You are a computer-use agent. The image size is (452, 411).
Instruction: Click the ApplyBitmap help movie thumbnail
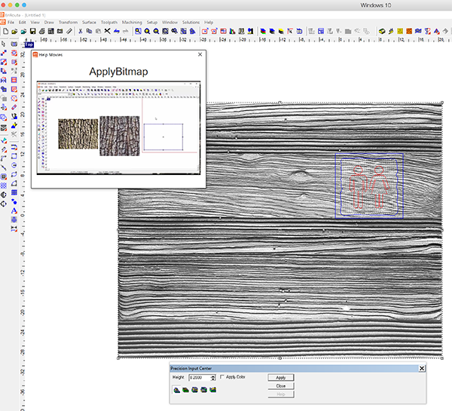118,126
